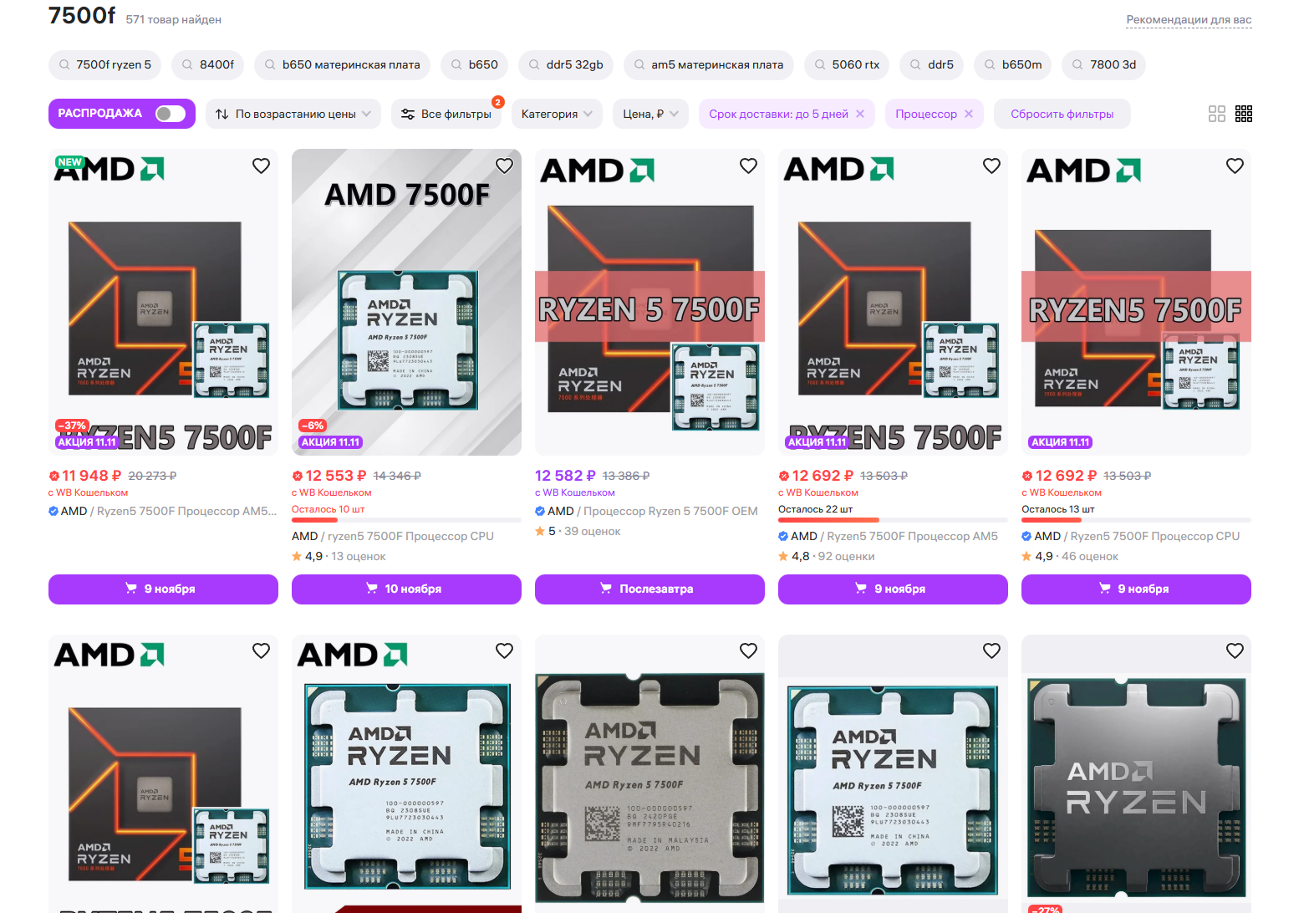
Task: Reset filters with Сбросить фильтры
Action: [x=1062, y=114]
